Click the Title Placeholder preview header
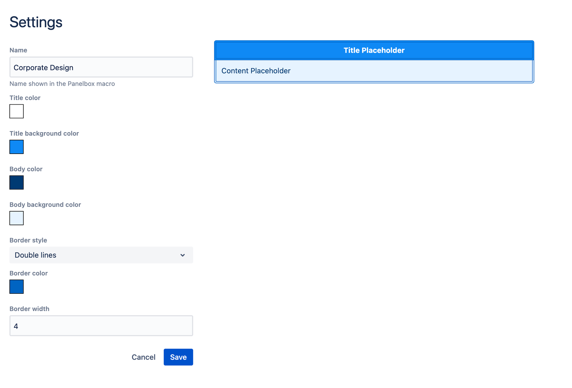This screenshot has height=388, width=572. pyautogui.click(x=374, y=50)
